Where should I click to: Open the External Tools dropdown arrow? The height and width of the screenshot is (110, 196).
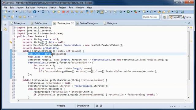tap(139, 12)
